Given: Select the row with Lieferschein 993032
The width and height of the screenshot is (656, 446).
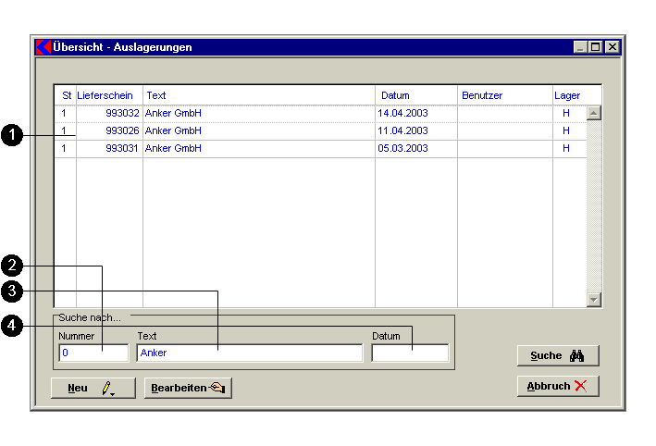Looking at the screenshot, I should pos(122,113).
